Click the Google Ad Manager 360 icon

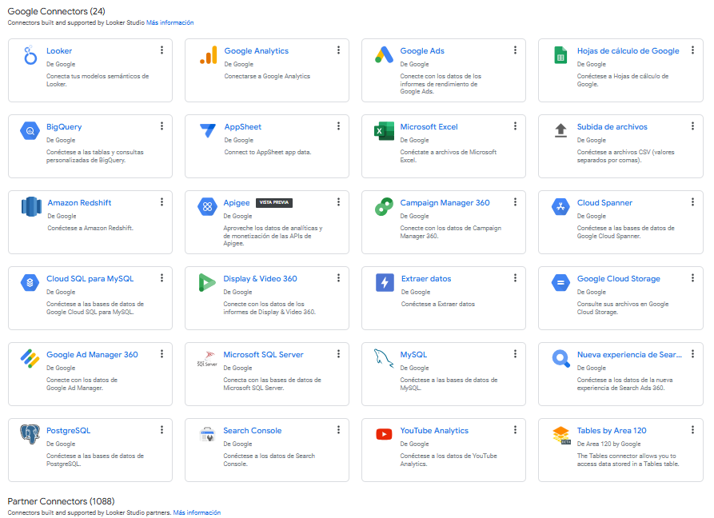click(x=30, y=359)
